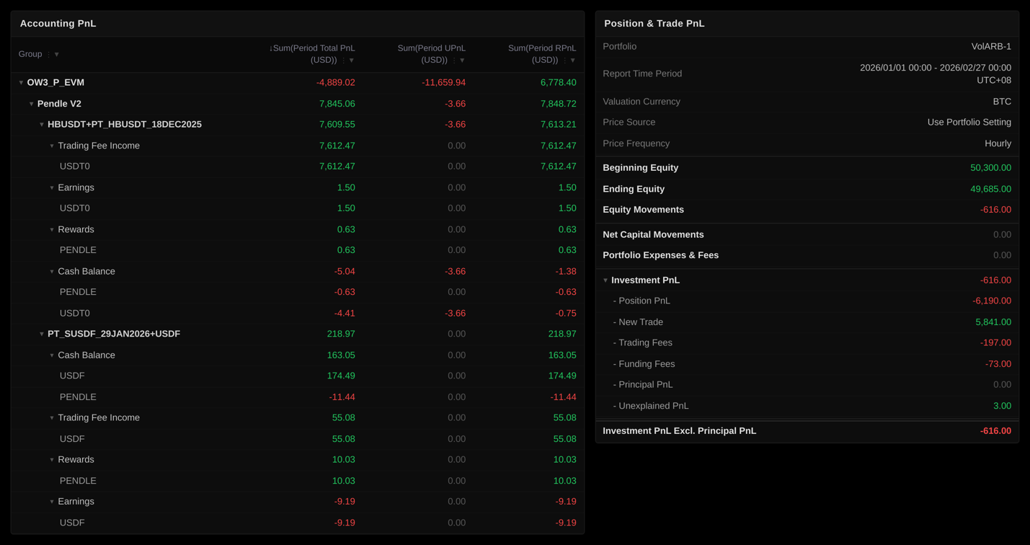Click the Principal PnL row label
Screen dimensions: 1030x545
(643, 385)
